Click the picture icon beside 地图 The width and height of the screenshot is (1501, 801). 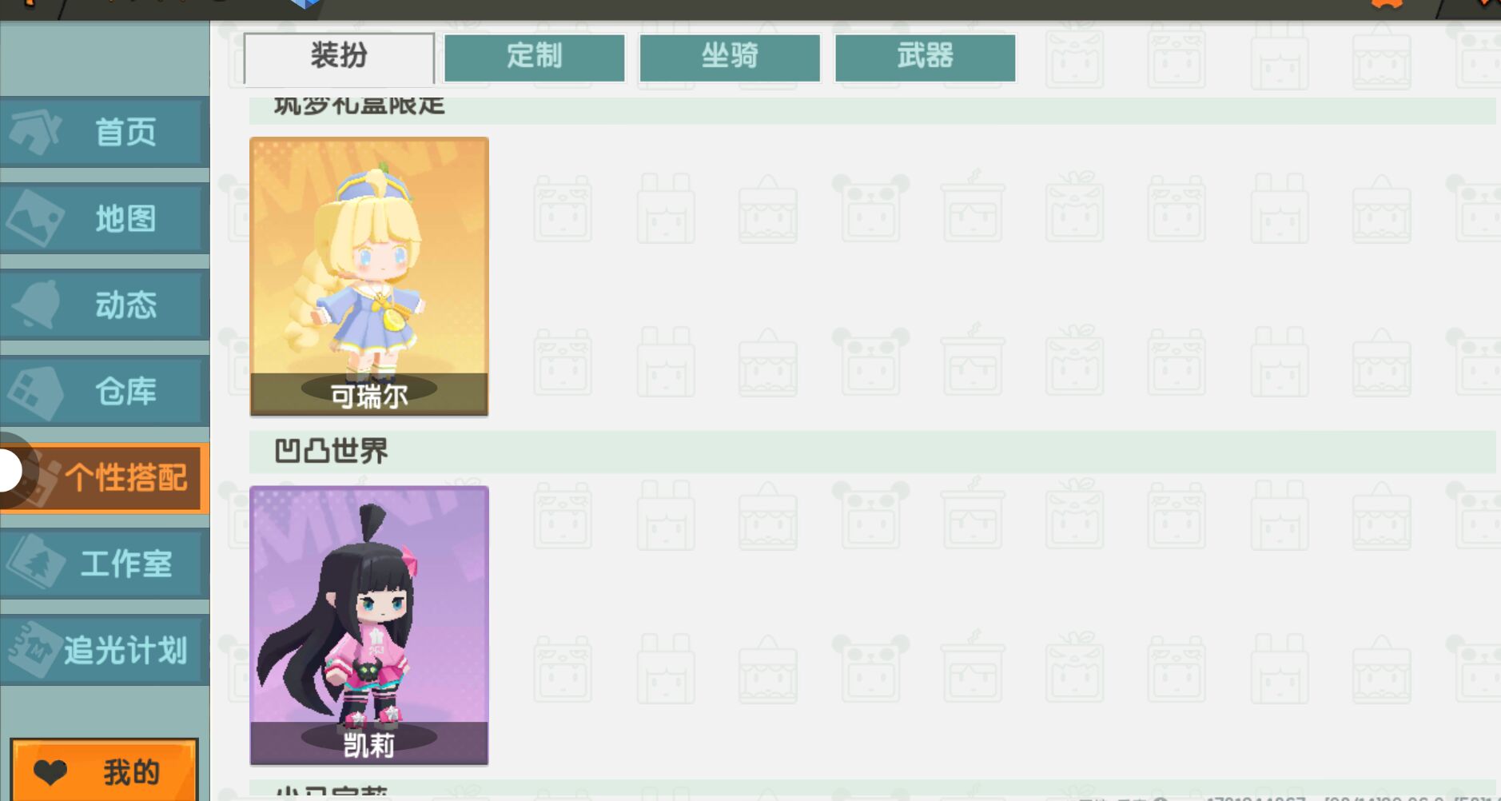(34, 217)
